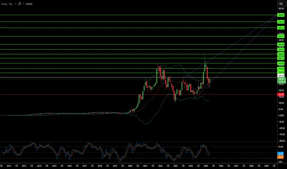Click 2029 on the time axis
This screenshot has width=287, height=169.
[x=266, y=166]
